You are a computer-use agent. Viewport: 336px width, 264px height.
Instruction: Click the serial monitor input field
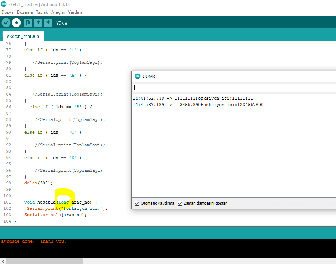[234, 88]
